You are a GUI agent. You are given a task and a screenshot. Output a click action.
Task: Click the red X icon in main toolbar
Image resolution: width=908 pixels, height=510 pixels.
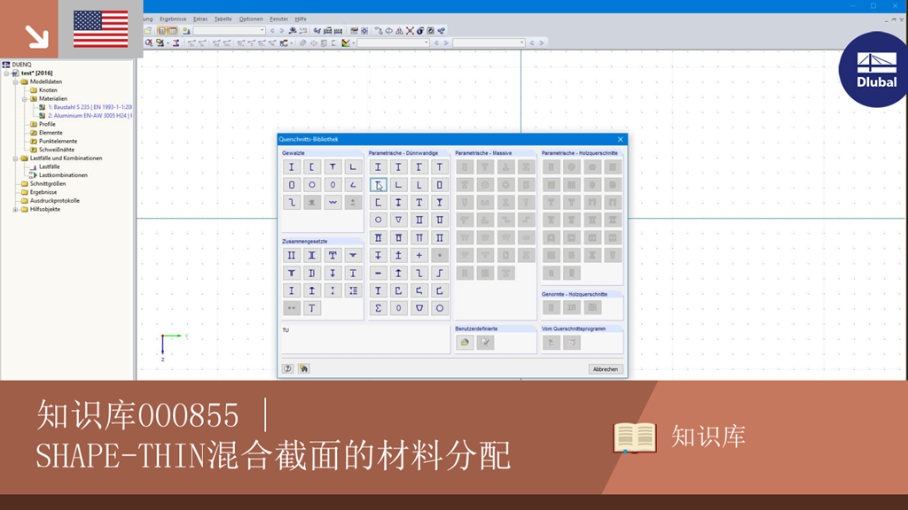410,31
